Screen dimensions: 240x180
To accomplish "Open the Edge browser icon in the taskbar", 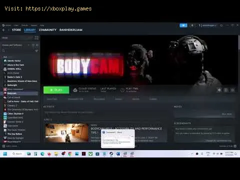I will coord(42,153).
